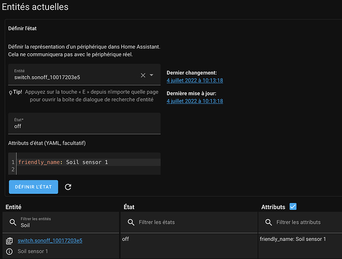Open the Dernière mise à jour timestamp link
This screenshot has width=342, height=259.
[195, 101]
